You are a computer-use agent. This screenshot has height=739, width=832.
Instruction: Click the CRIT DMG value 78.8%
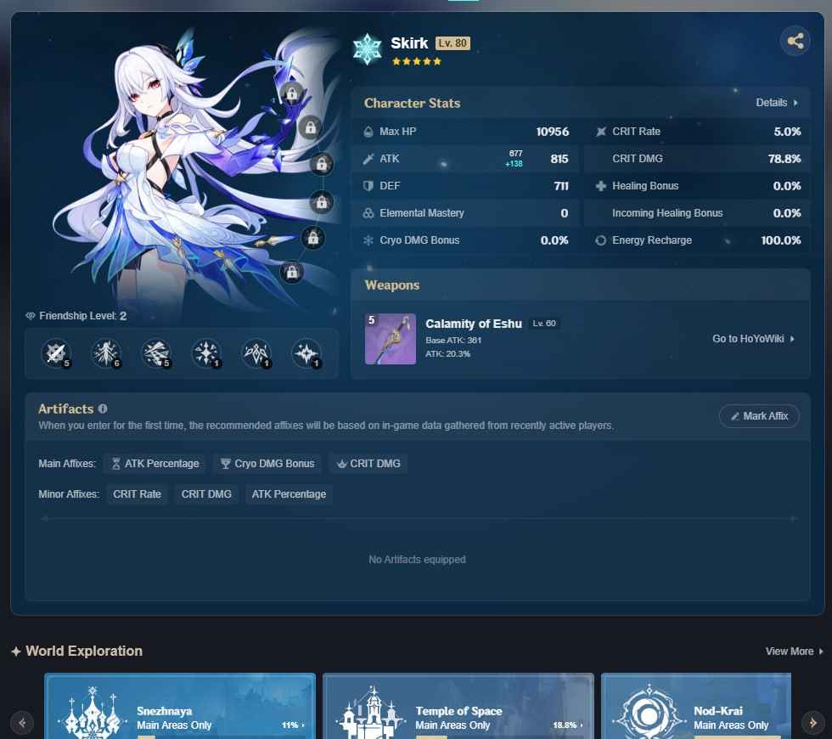pyautogui.click(x=784, y=159)
